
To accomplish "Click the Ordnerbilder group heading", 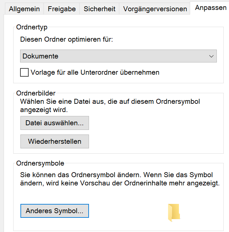I will (x=36, y=93).
